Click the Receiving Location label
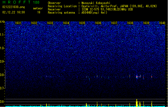The image size is (168, 107). pyautogui.click(x=62, y=6)
